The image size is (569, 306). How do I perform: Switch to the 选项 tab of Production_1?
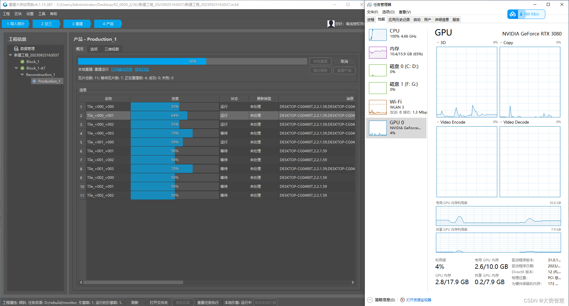(94, 49)
